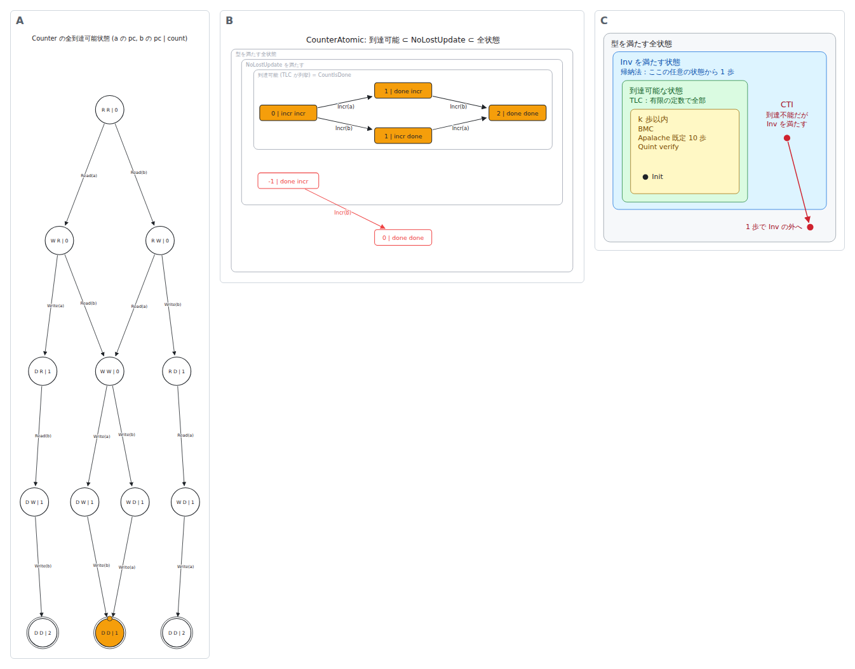Click the left 'D D | 2' final node
855x669 pixels.
[43, 633]
